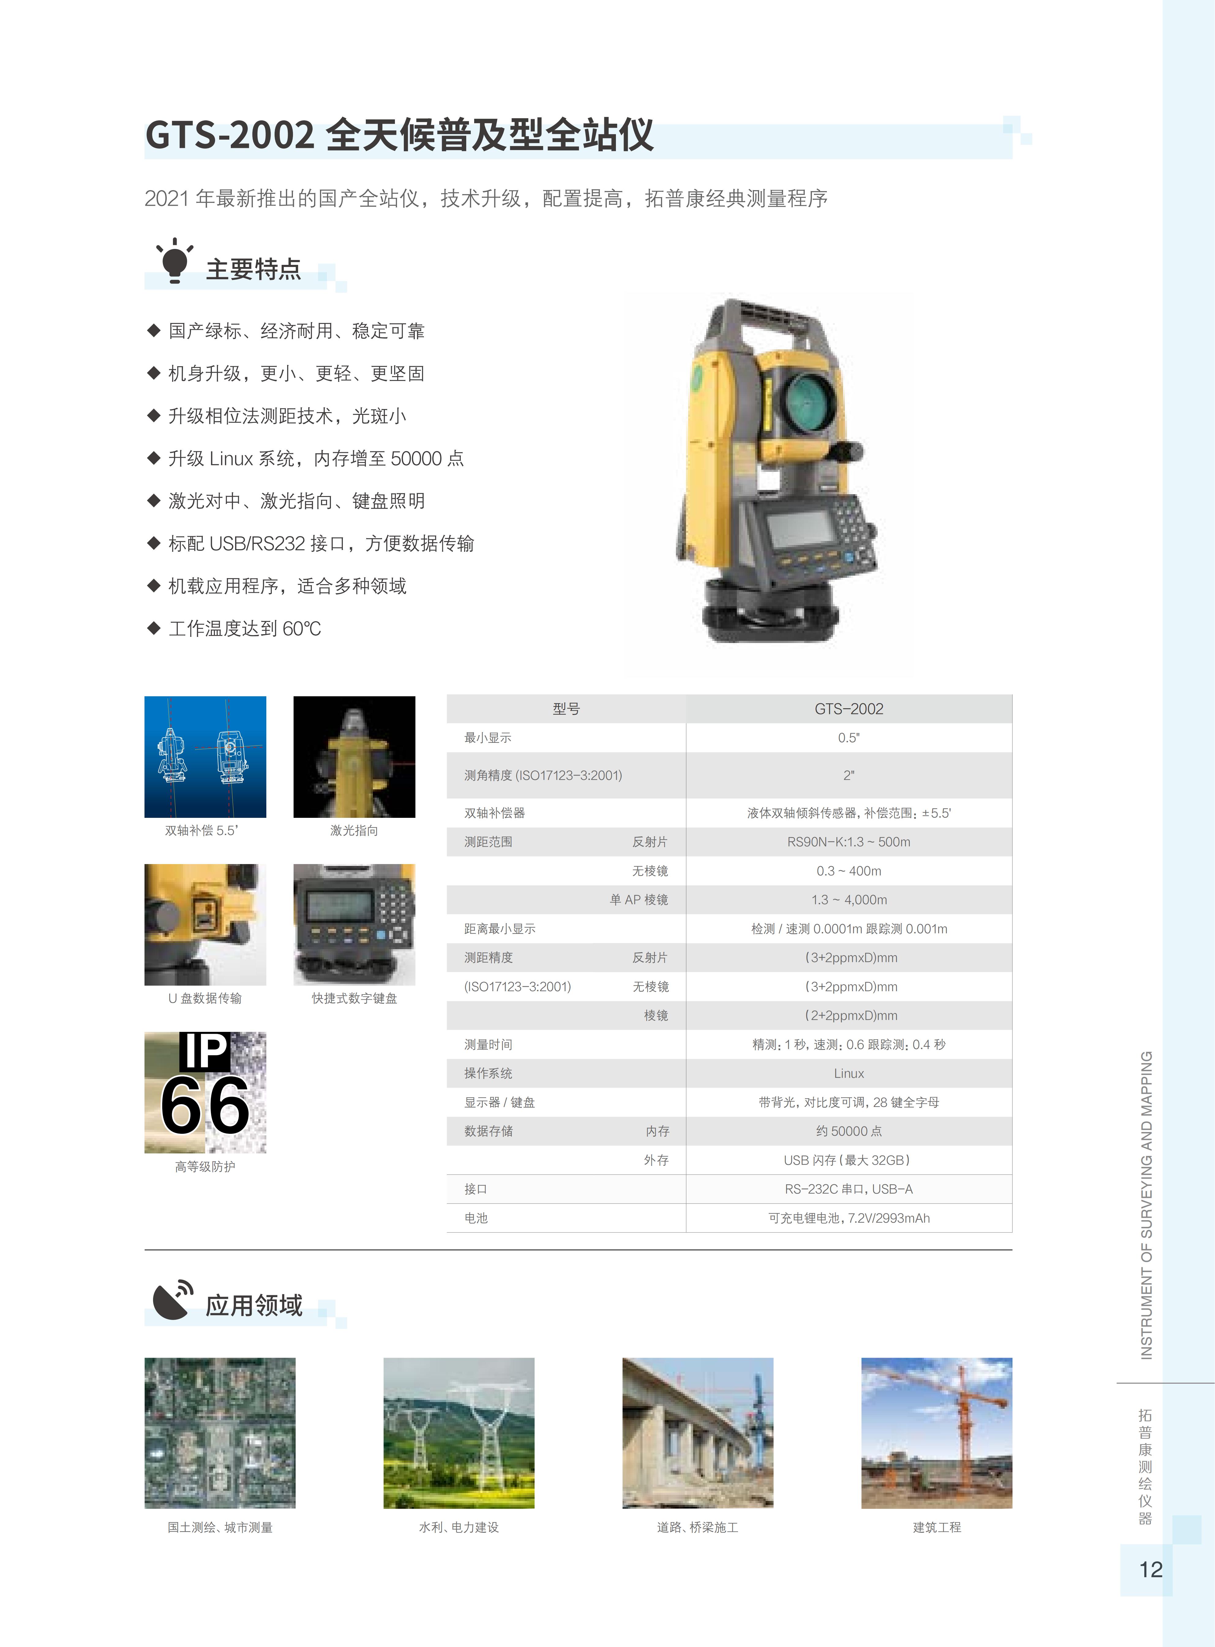
Task: Open the 水利、电力建设 power tower photo
Action: coord(459,1433)
